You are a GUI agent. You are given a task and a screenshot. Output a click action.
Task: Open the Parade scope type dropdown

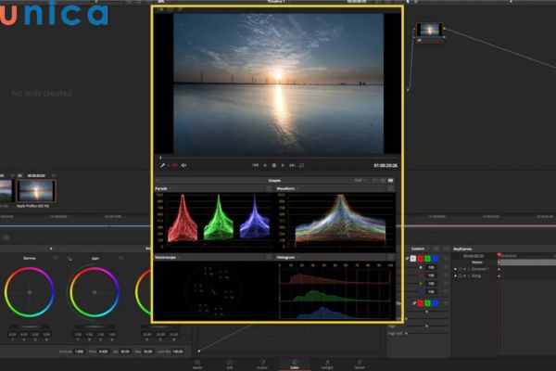point(169,188)
